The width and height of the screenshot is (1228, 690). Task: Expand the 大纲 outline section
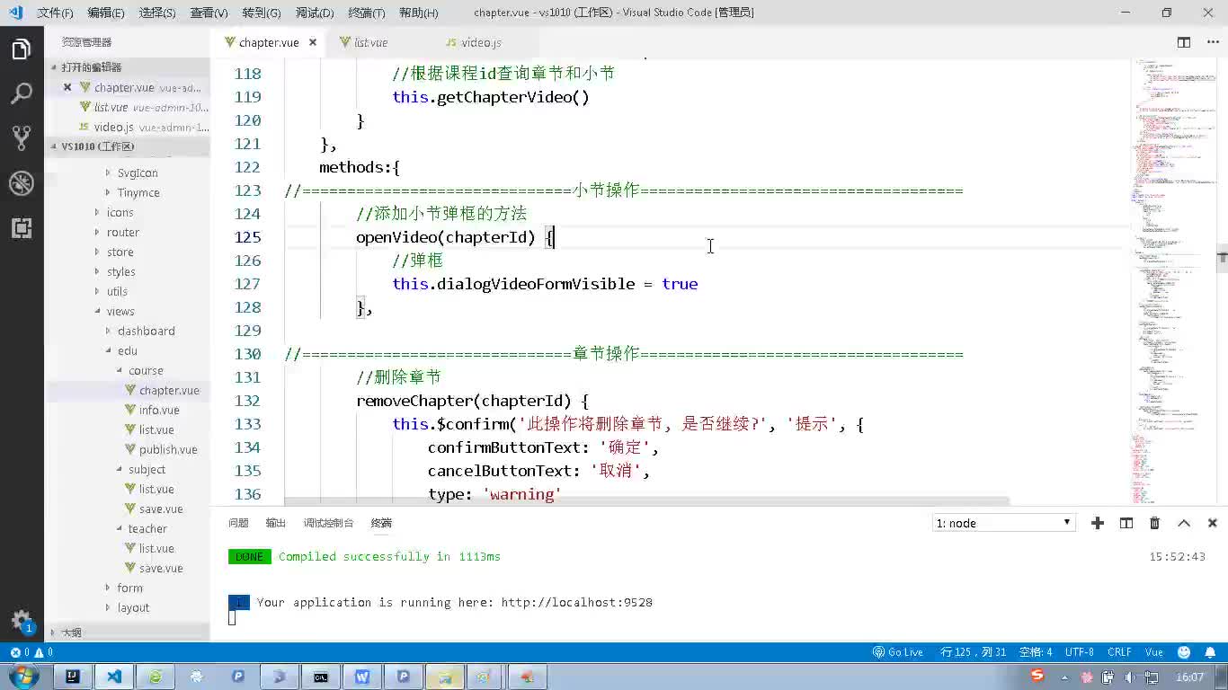pyautogui.click(x=128, y=632)
